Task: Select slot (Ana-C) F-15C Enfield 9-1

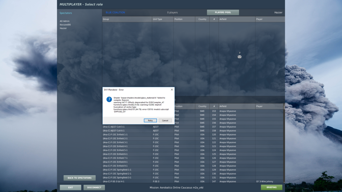Action: click(193, 166)
